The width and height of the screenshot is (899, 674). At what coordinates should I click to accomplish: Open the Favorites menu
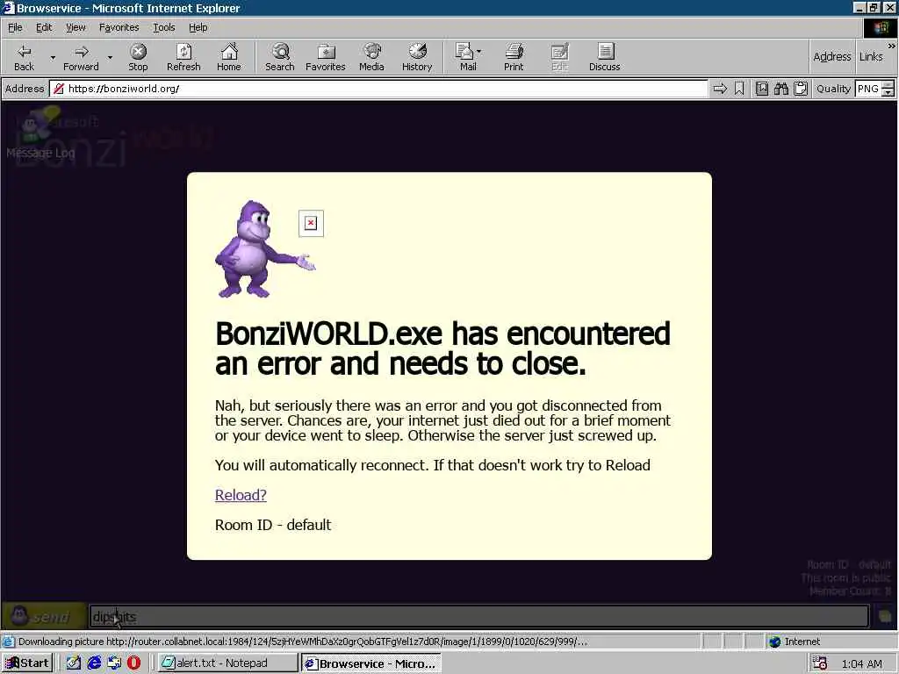tap(119, 27)
